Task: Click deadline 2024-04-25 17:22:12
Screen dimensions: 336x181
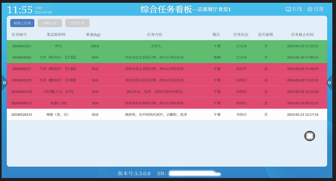Action: click(x=303, y=46)
